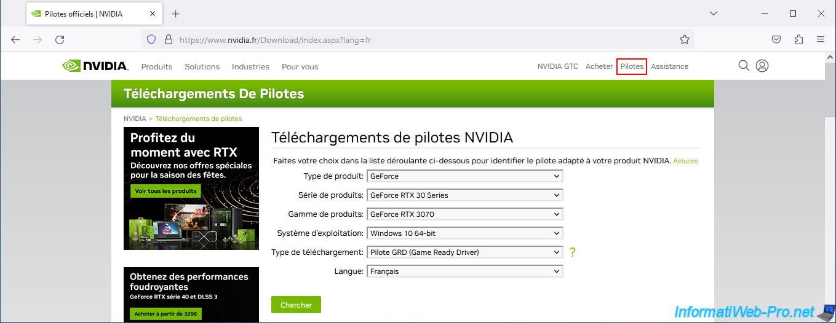Reload the page with refresh icon

click(60, 39)
